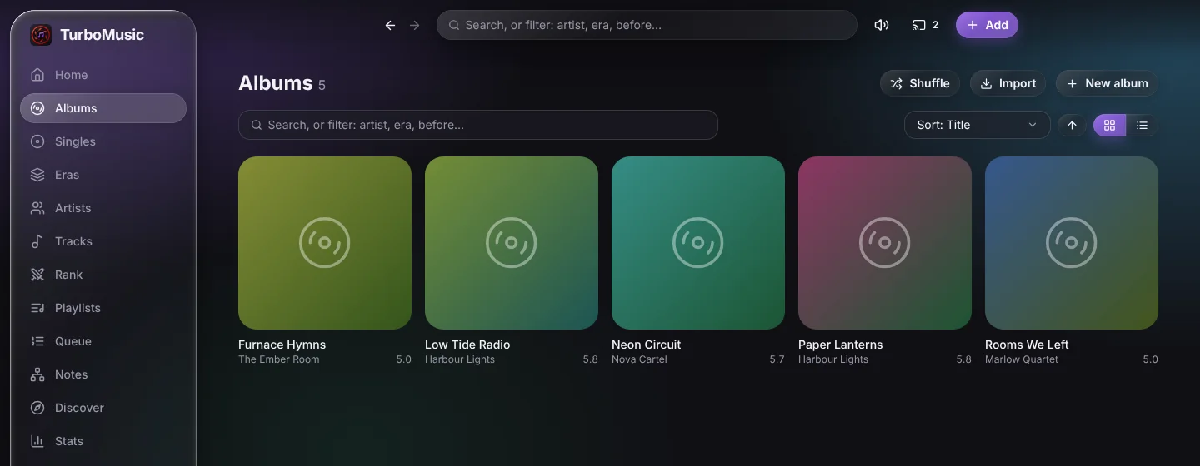Click the Queue list icon
This screenshot has width=1200, height=466.
37,341
